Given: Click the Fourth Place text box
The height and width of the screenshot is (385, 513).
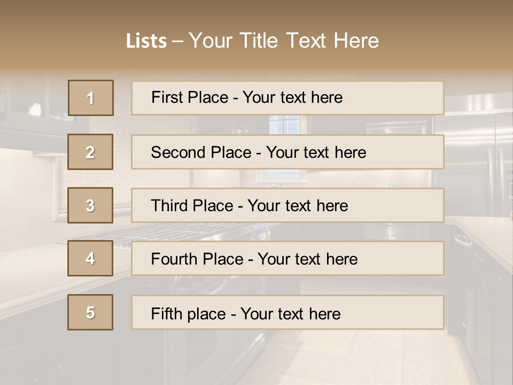Looking at the screenshot, I should 287,258.
